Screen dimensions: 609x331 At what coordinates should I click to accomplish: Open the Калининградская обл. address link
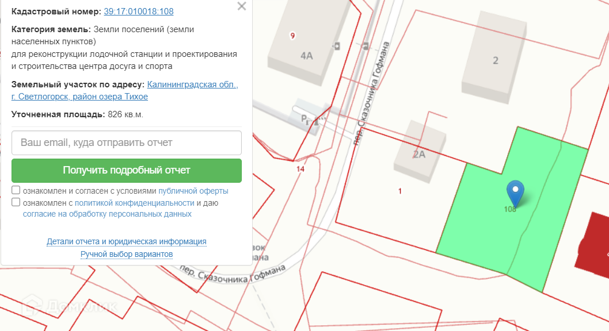(192, 84)
